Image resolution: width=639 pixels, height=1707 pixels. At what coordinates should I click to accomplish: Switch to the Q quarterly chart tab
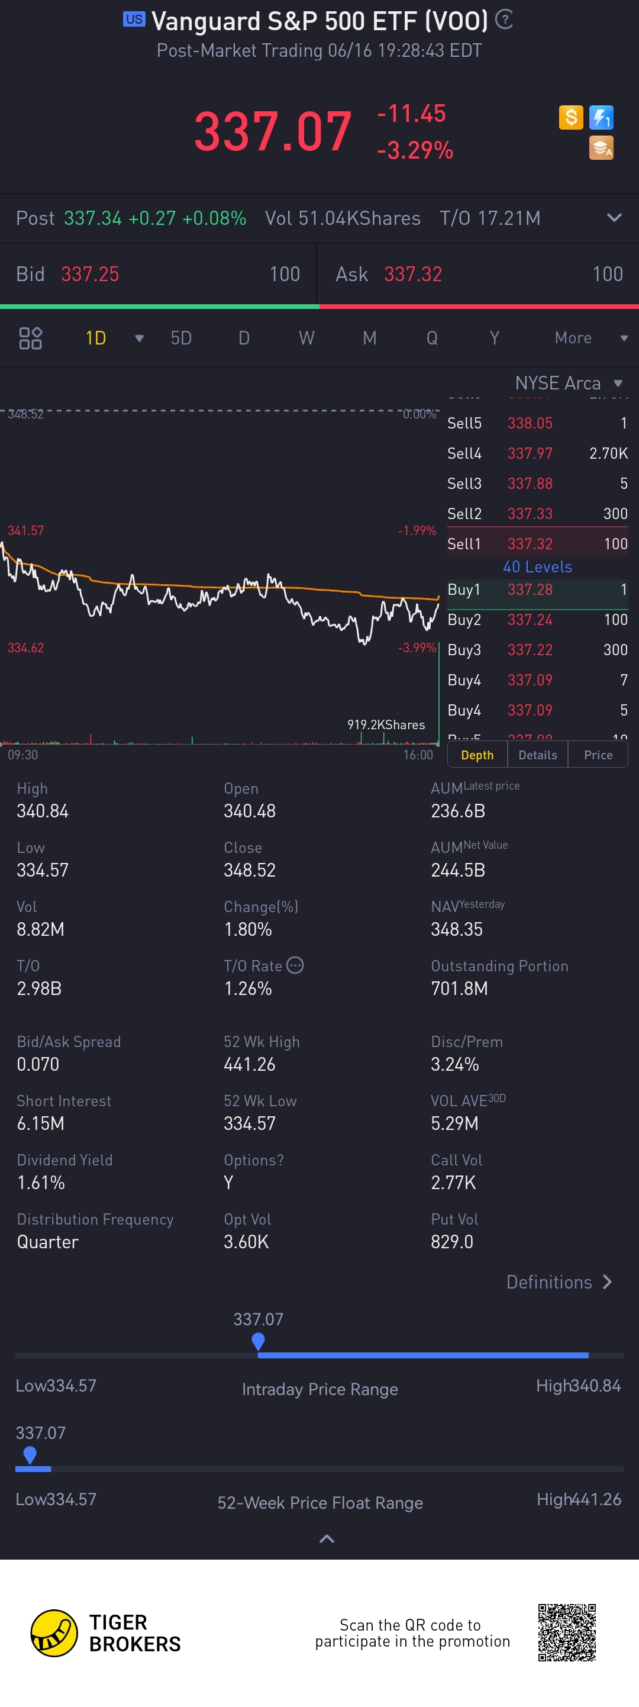coord(432,338)
